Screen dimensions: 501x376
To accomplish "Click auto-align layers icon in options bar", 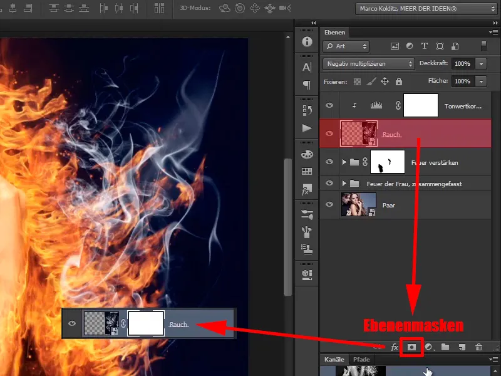I will pyautogui.click(x=159, y=8).
